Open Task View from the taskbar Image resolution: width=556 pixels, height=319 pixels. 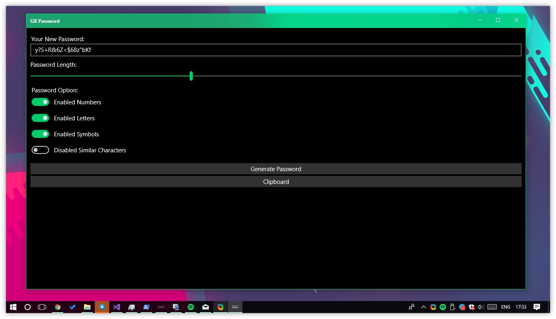coord(42,307)
